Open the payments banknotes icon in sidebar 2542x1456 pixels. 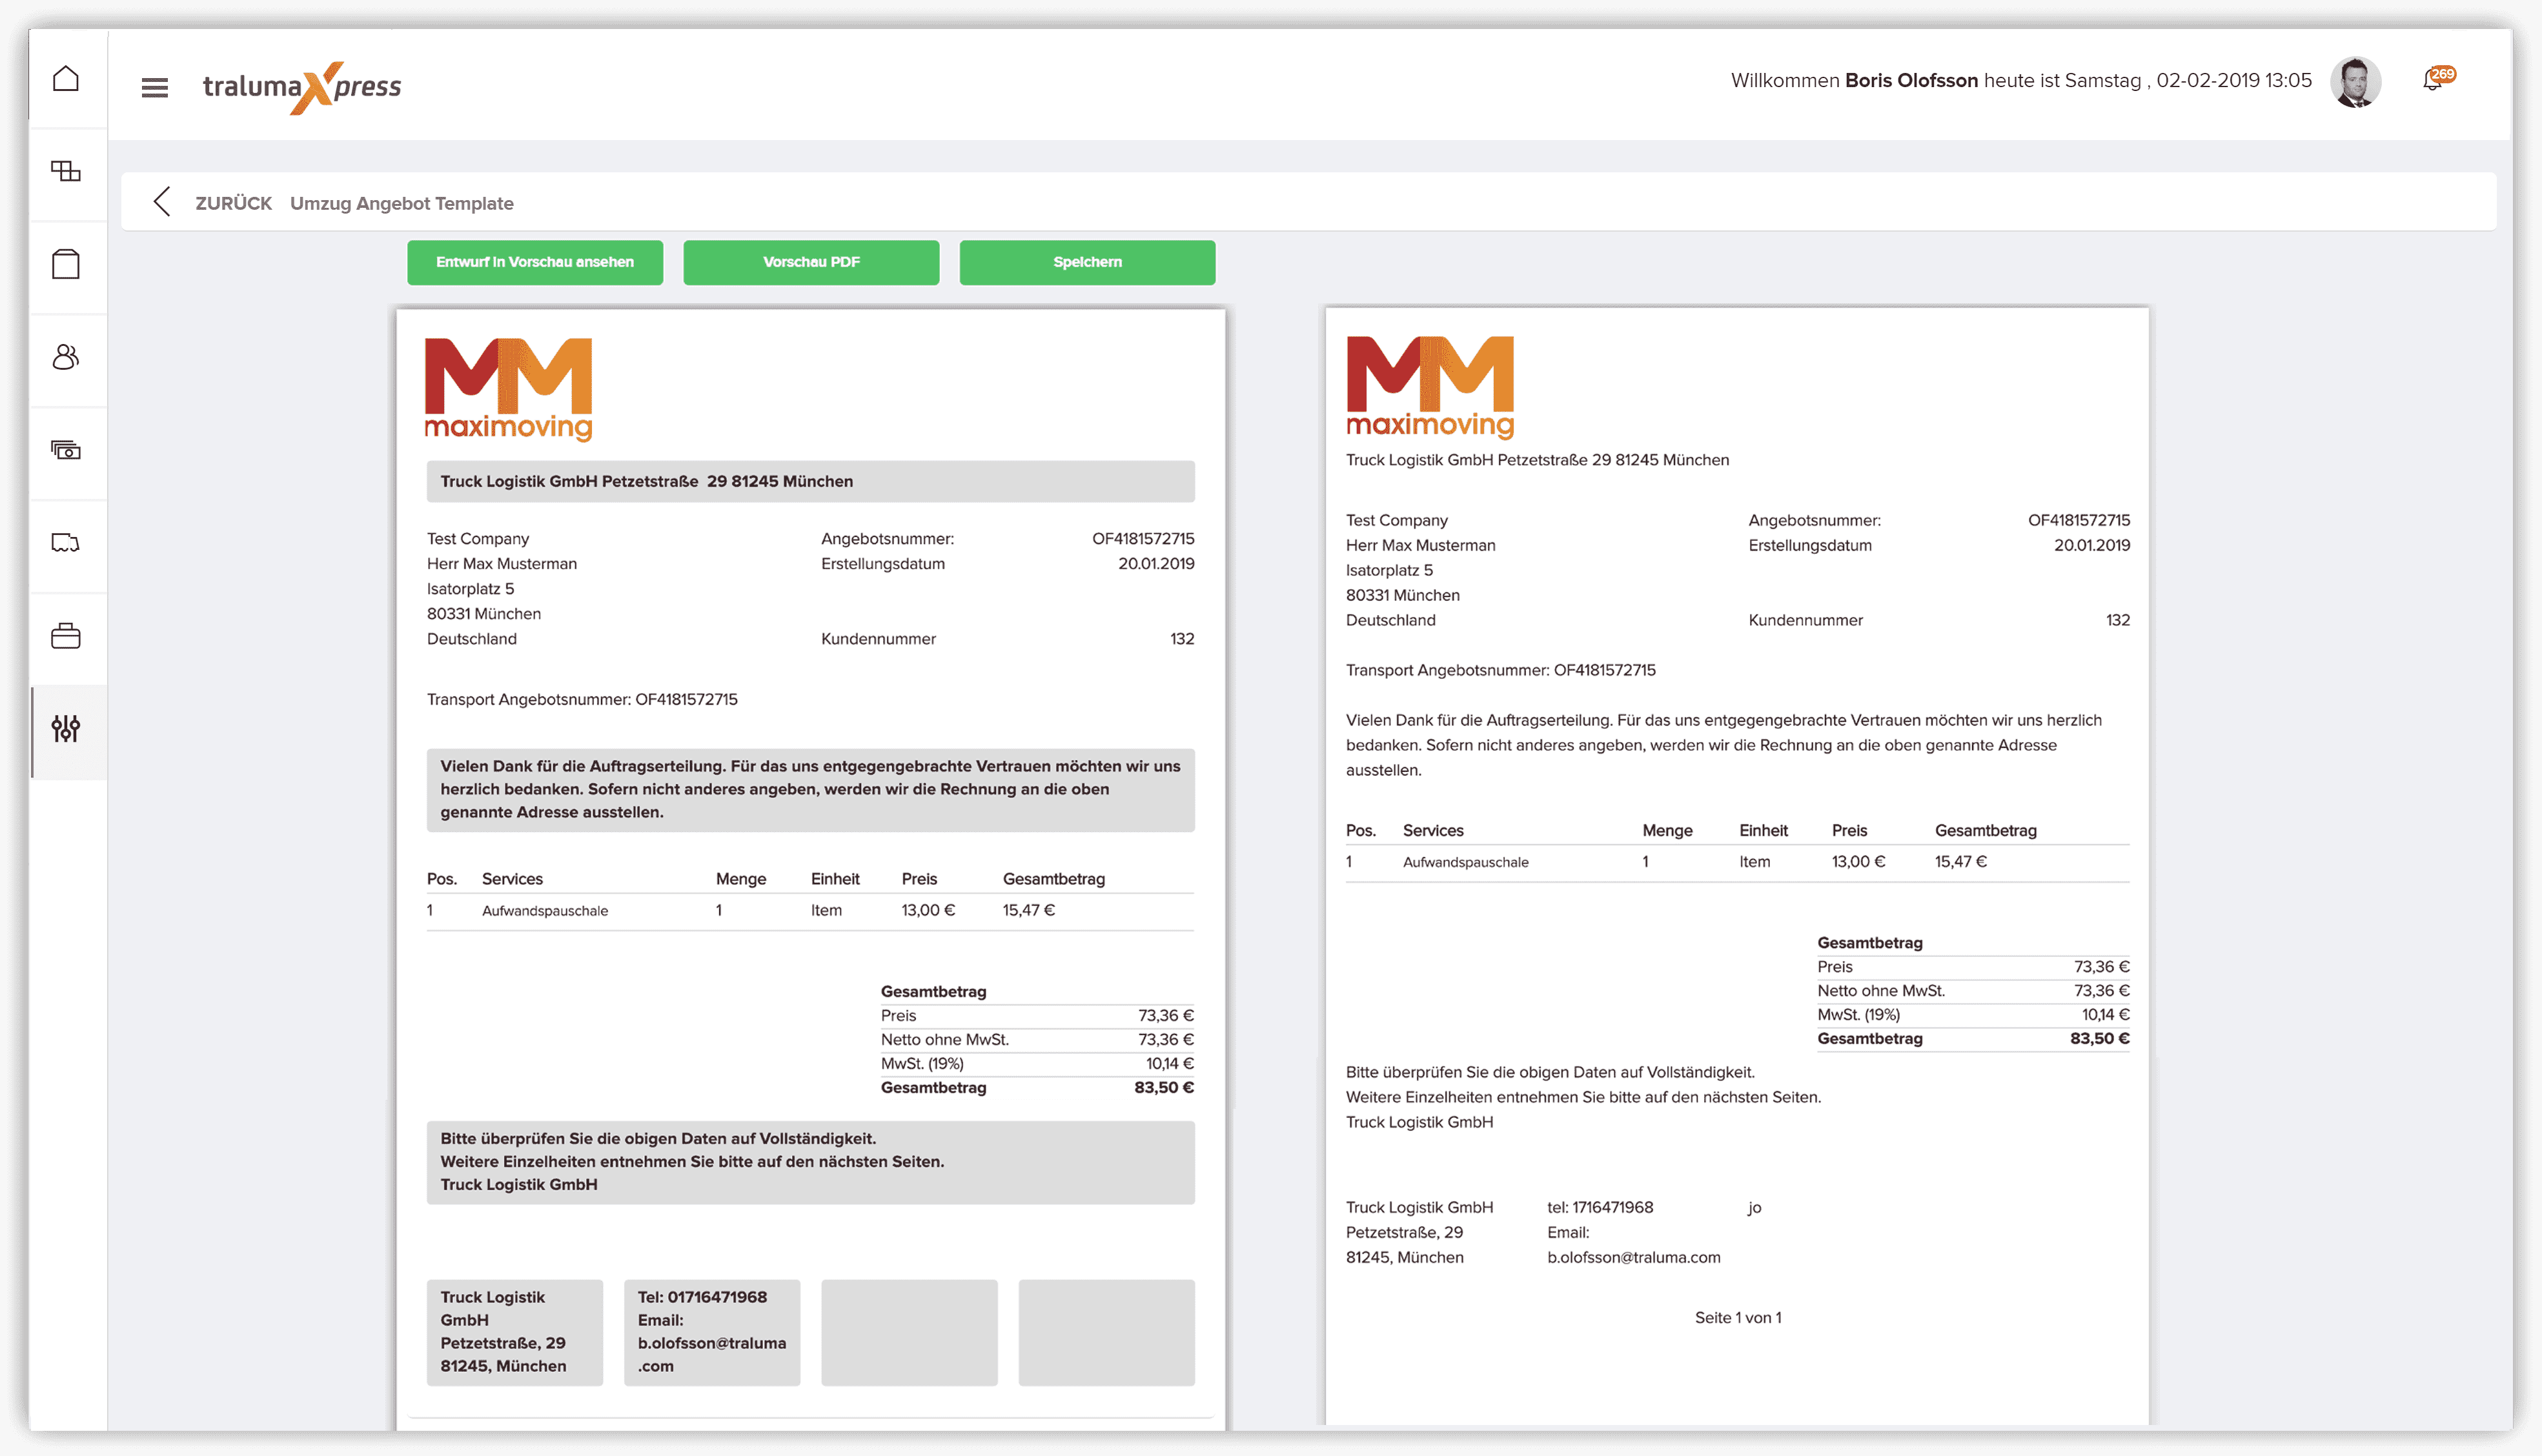(x=66, y=452)
